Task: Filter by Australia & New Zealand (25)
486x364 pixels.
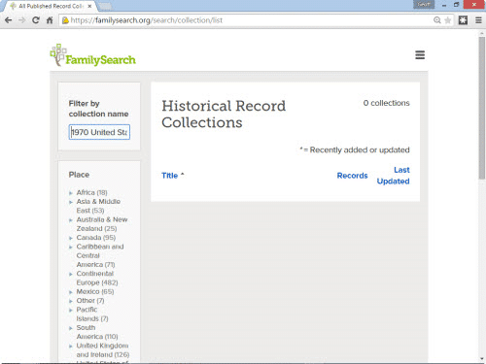Action: pos(102,224)
